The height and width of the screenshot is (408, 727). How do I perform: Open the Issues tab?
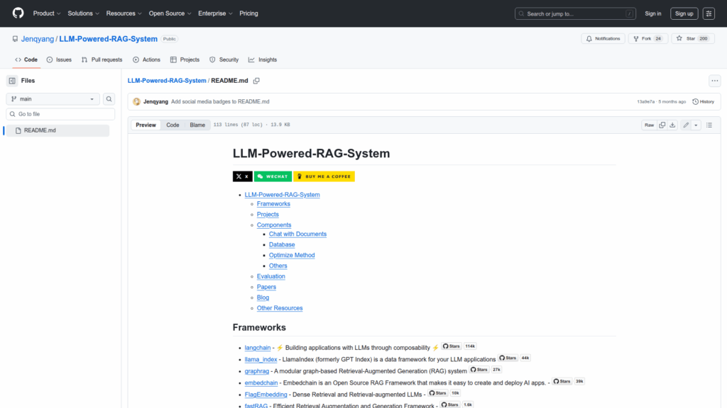[60, 59]
